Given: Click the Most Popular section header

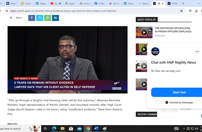Looking at the screenshot, I should click(147, 20).
